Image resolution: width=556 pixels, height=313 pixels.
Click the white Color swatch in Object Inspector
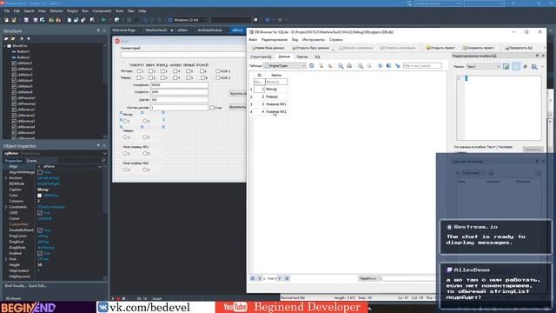point(39,196)
